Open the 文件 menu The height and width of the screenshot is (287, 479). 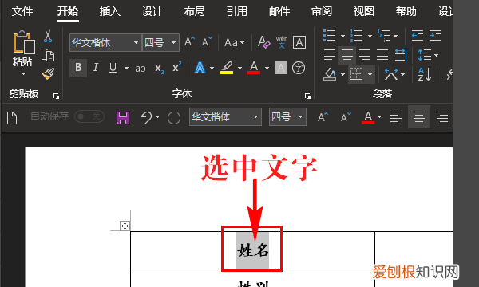(22, 12)
